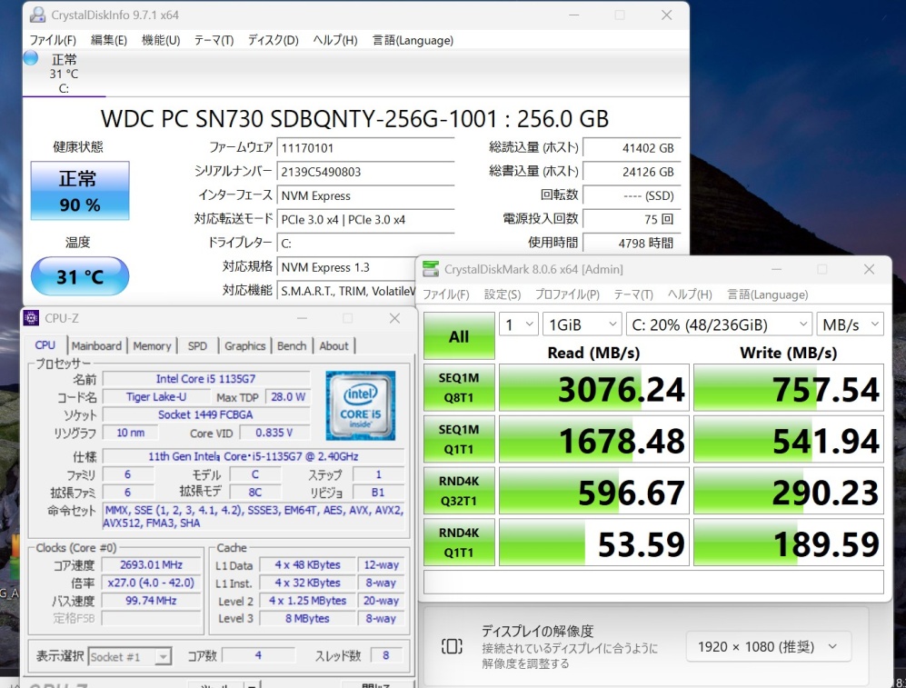This screenshot has width=906, height=688.
Task: Minimize the CrystalDiskMark window
Action: (776, 269)
